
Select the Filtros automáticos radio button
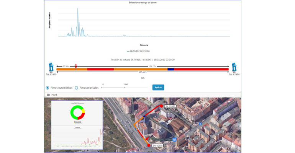coord(48,88)
